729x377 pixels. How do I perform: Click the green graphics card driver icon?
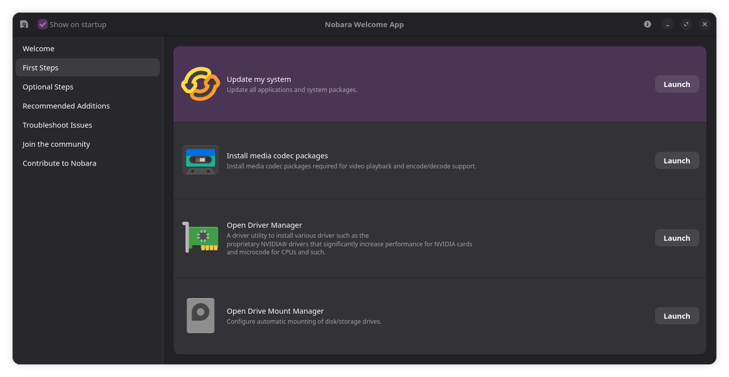[x=201, y=237]
